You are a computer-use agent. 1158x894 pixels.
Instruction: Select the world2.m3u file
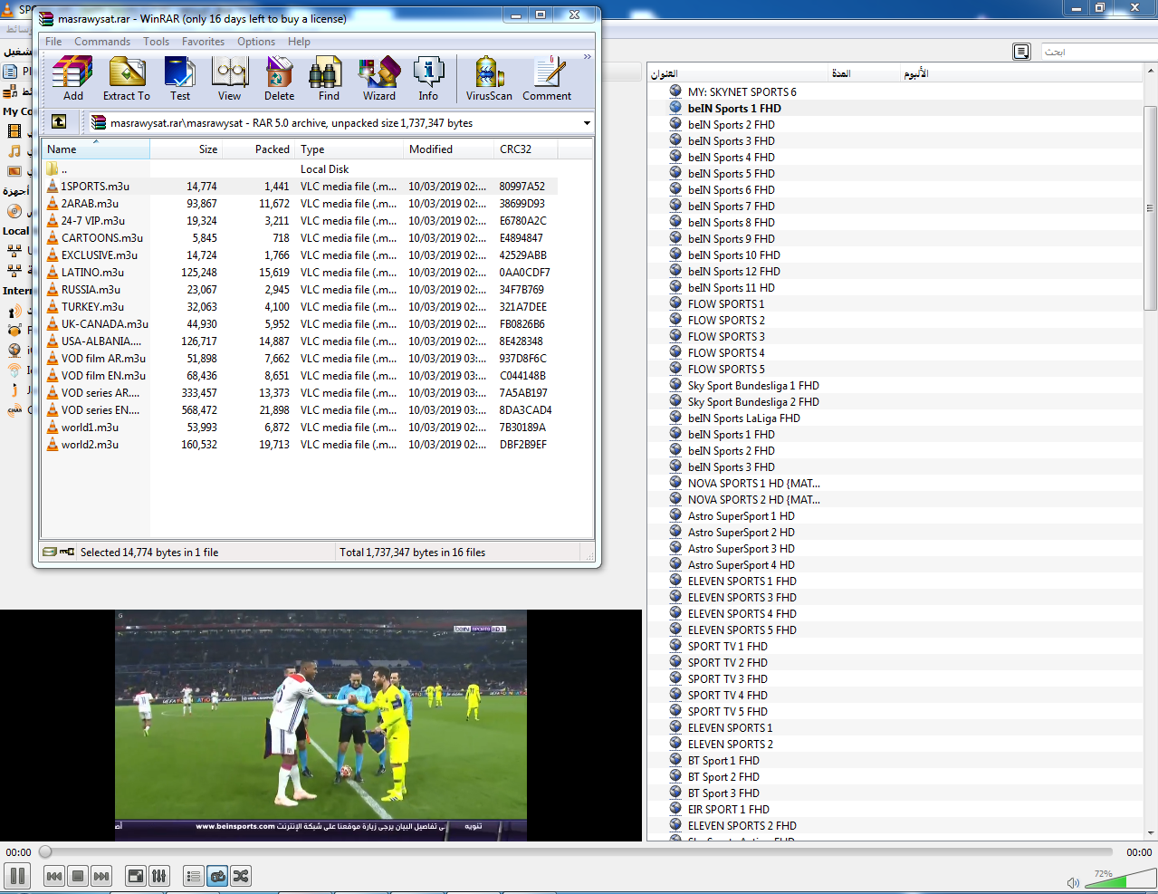(x=90, y=445)
